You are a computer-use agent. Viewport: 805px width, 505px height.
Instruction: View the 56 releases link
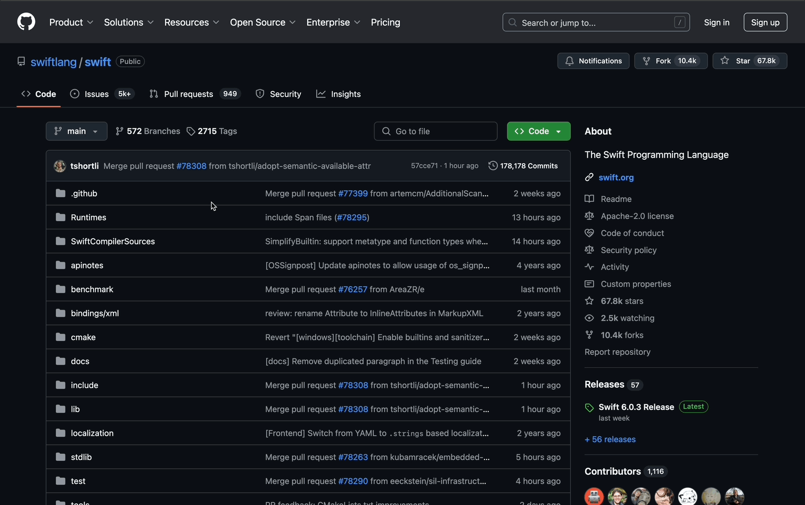coord(610,439)
